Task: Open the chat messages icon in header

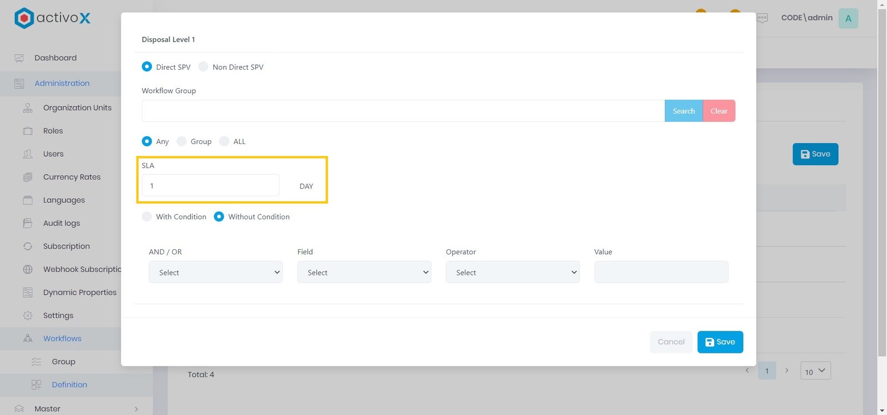Action: coord(762,18)
